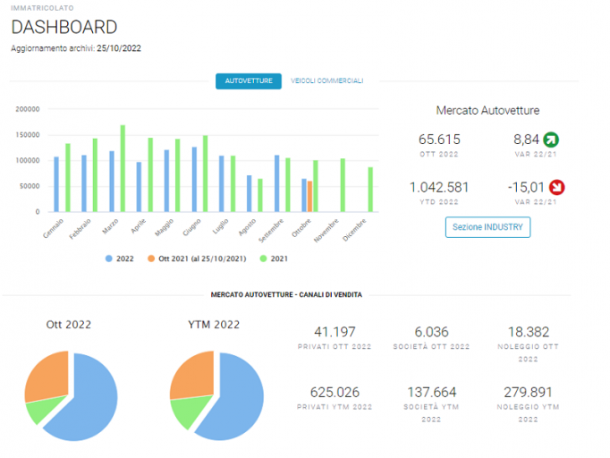This screenshot has width=610, height=458.
Task: Toggle the 2022 legend series dot
Action: point(109,259)
